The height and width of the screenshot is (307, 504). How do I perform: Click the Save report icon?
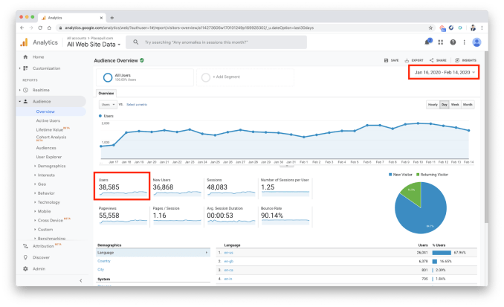pyautogui.click(x=390, y=60)
